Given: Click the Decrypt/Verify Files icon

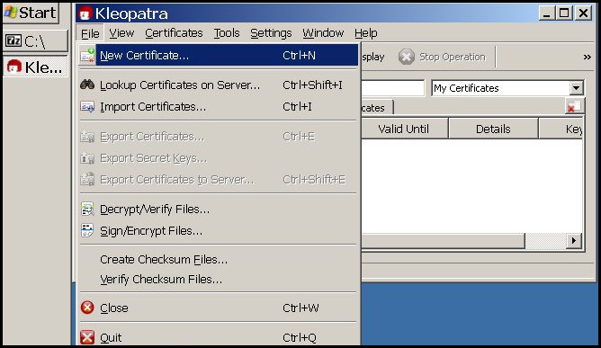Looking at the screenshot, I should (x=87, y=210).
